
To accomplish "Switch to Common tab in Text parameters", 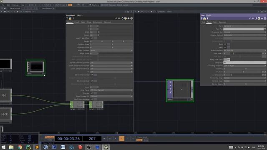I will (222, 22).
